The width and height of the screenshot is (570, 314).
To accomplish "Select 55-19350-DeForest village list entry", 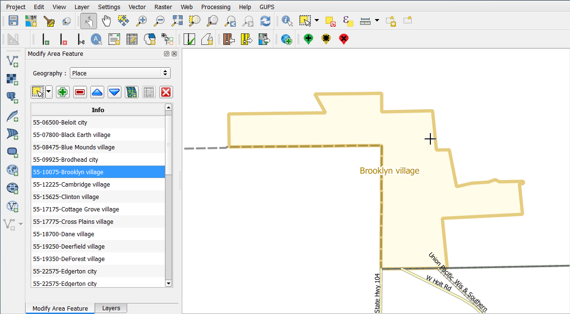I will click(69, 259).
